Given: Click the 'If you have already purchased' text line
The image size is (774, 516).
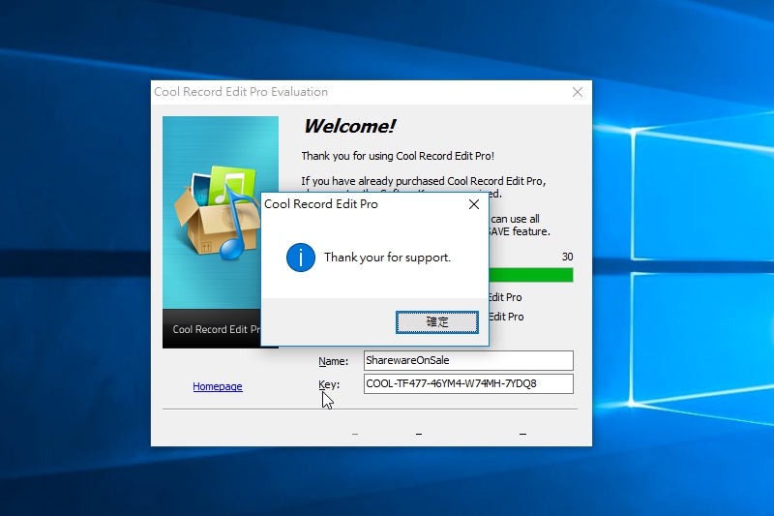Looking at the screenshot, I should tap(424, 181).
